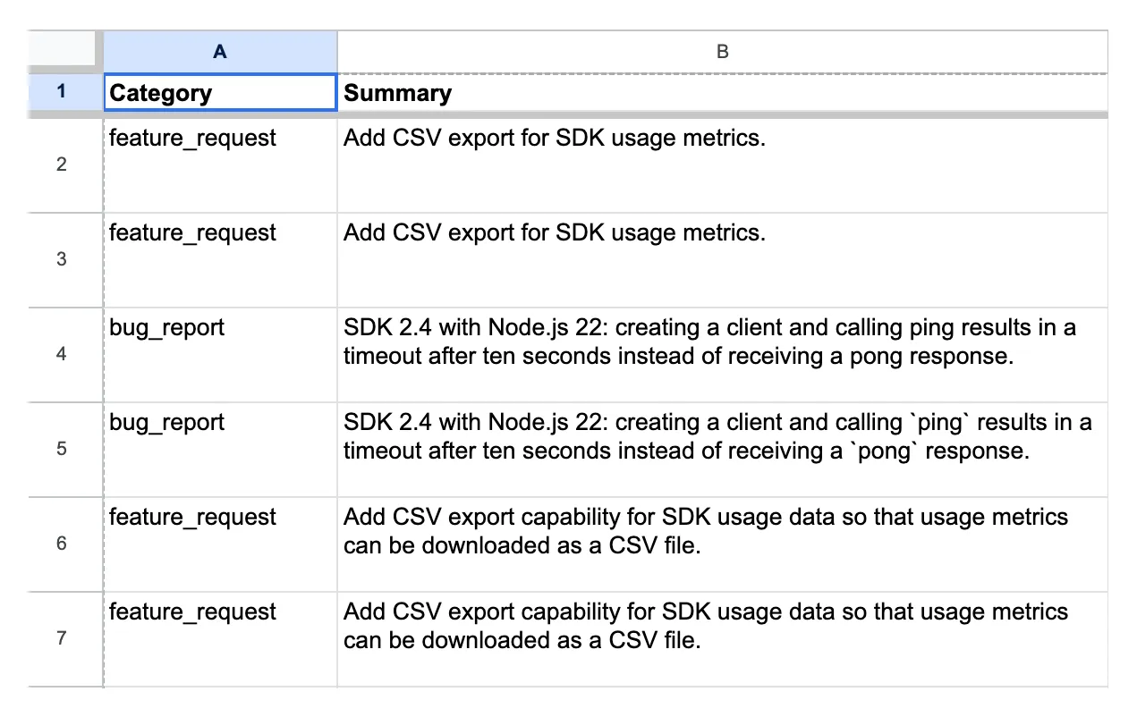
Task: Click row 4 summary about ping timeout
Action: tap(723, 354)
